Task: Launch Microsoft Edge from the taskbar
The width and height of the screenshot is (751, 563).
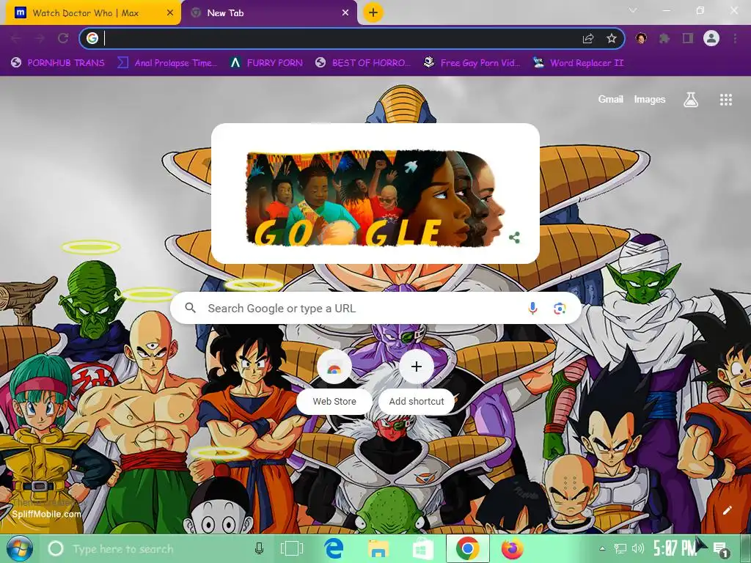Action: (334, 548)
